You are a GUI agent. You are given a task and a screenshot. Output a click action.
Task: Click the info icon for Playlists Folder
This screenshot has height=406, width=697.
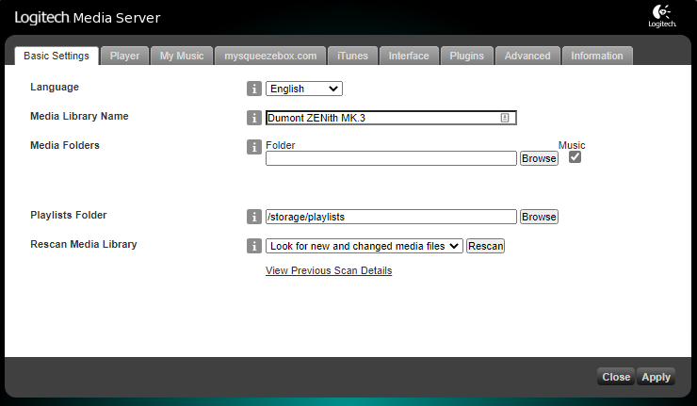[253, 217]
